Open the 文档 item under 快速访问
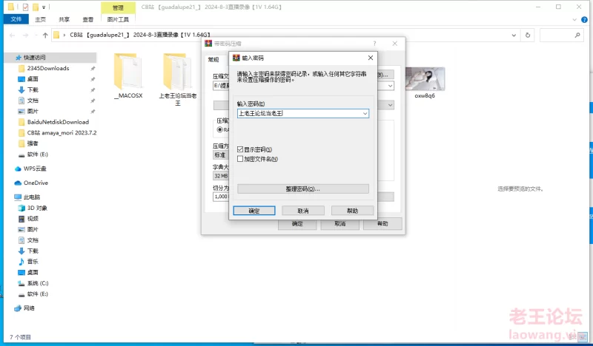Screen dimensions: 593x346 [x=33, y=101]
